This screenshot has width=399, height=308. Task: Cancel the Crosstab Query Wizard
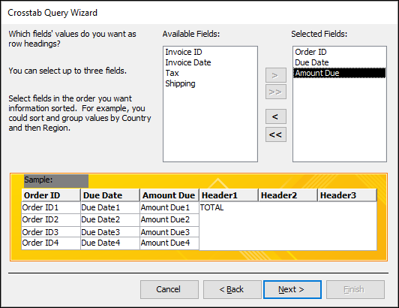[x=169, y=289]
